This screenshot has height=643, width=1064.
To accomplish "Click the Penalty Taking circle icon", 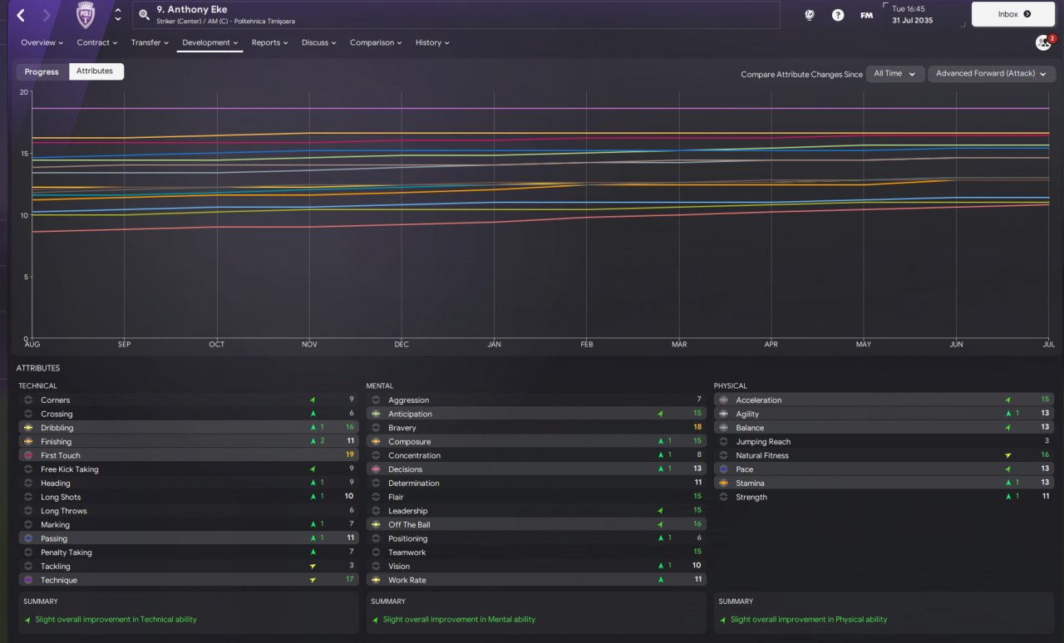I will click(27, 552).
